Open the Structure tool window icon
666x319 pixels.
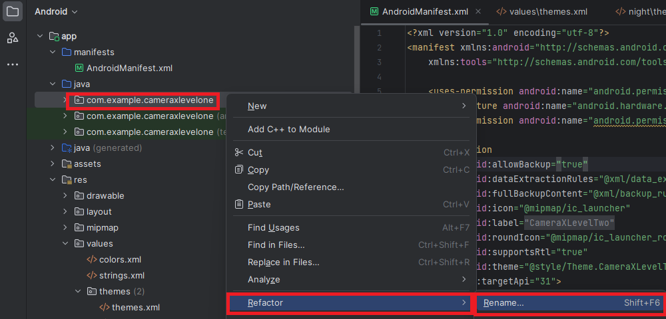coord(13,38)
